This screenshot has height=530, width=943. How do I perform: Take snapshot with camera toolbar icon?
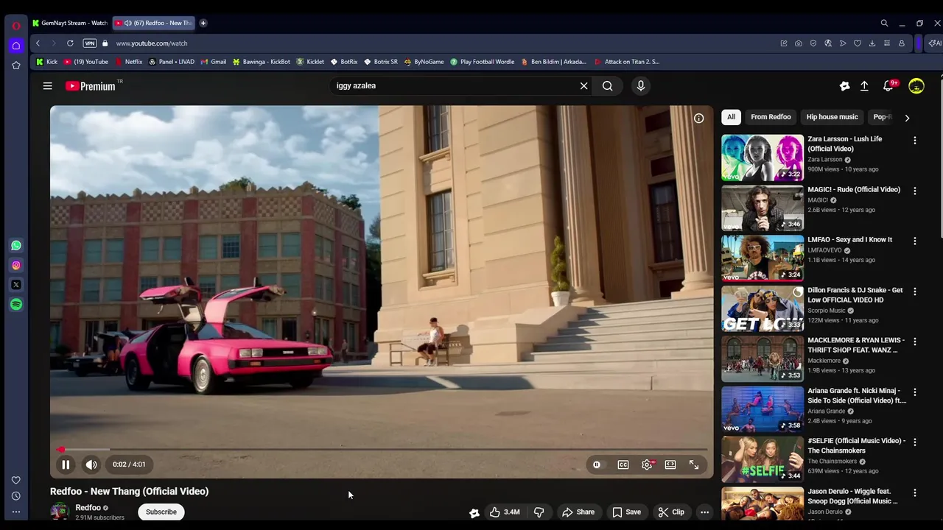799,43
